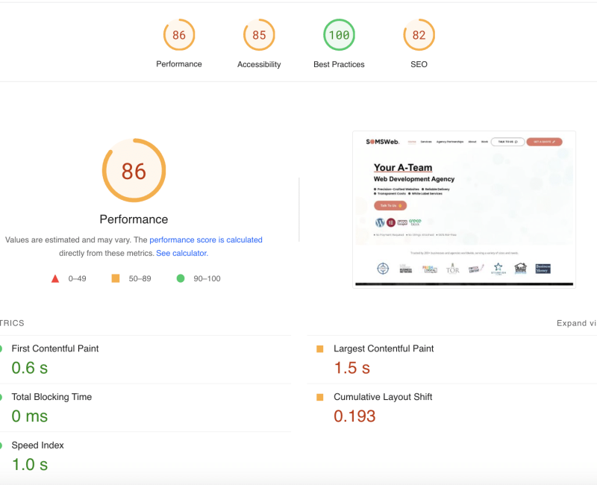Expand the First Contentful Paint metric
This screenshot has width=597, height=485.
click(x=55, y=348)
